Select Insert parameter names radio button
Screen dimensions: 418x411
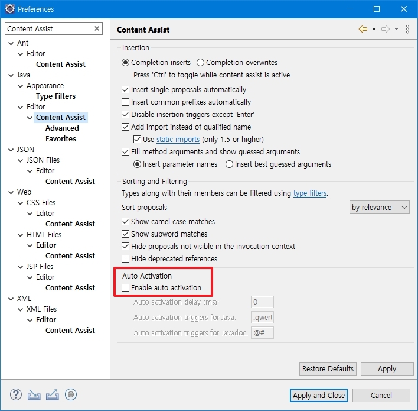click(x=137, y=164)
